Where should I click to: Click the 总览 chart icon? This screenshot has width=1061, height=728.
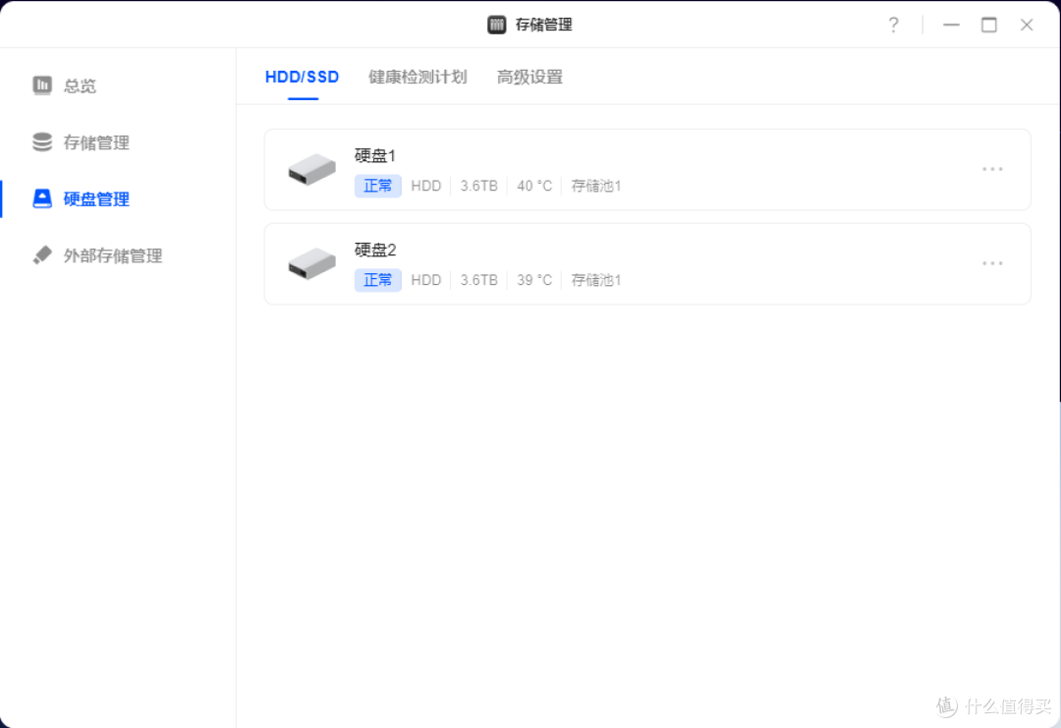pyautogui.click(x=42, y=85)
